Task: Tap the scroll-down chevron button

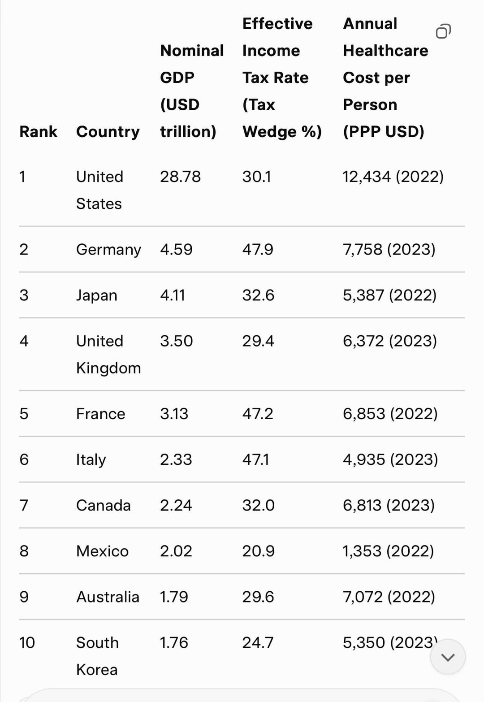Action: (x=448, y=657)
